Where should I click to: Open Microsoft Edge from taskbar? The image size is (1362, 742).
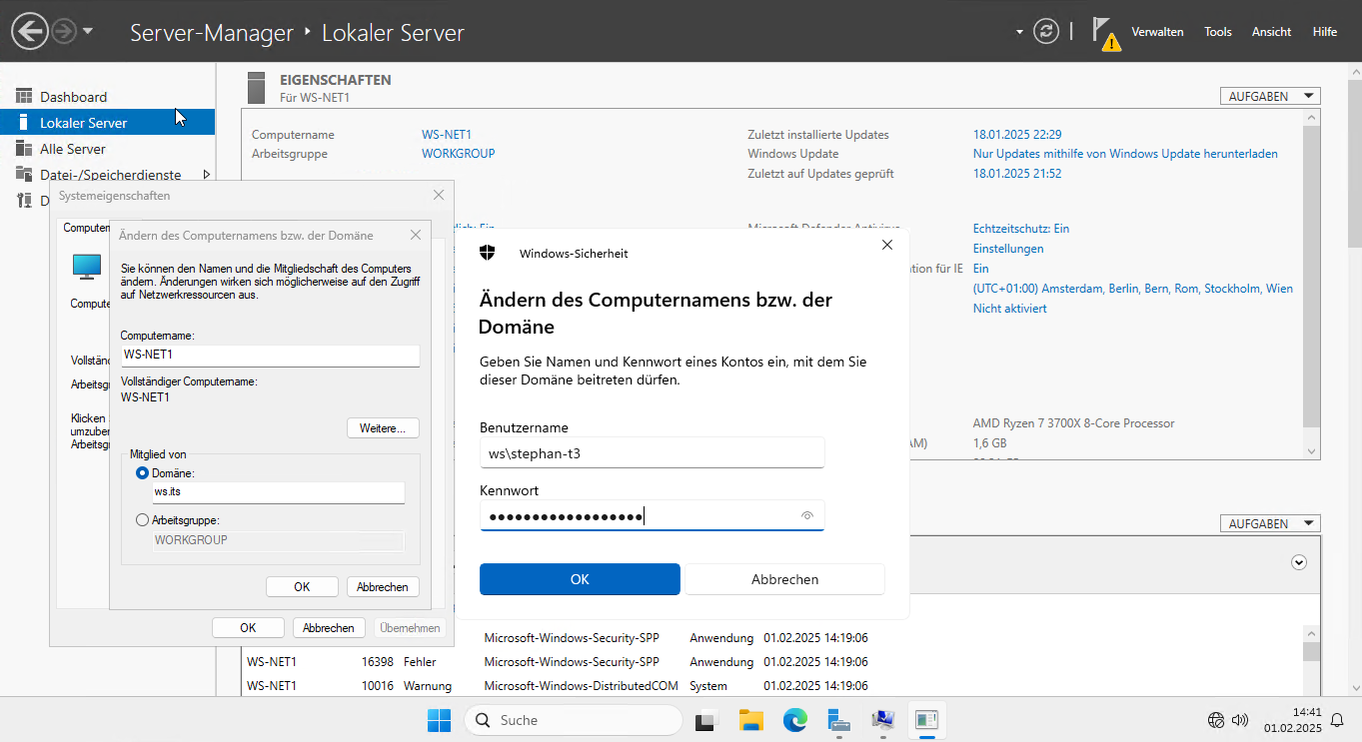(795, 720)
